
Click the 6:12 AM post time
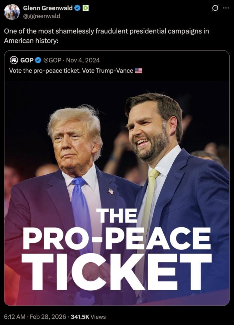pyautogui.click(x=15, y=317)
